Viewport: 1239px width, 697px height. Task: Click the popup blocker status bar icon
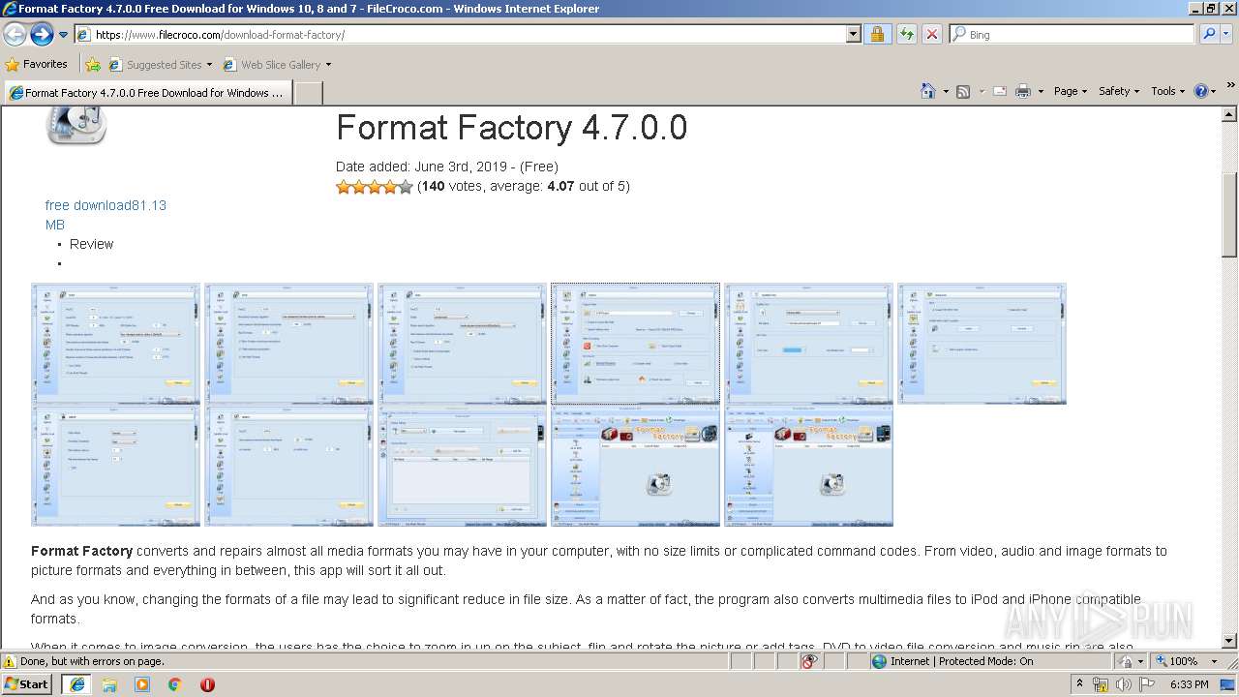click(809, 662)
